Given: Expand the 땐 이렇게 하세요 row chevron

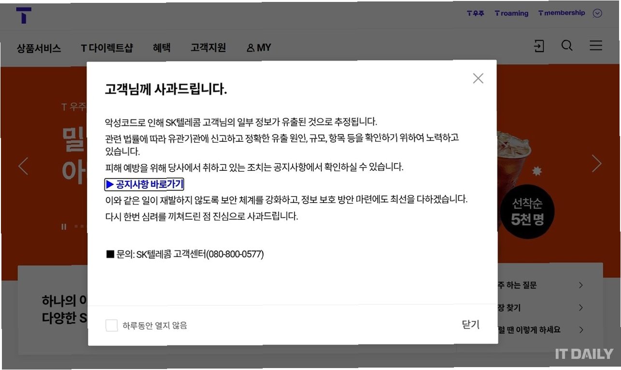Looking at the screenshot, I should tap(581, 330).
